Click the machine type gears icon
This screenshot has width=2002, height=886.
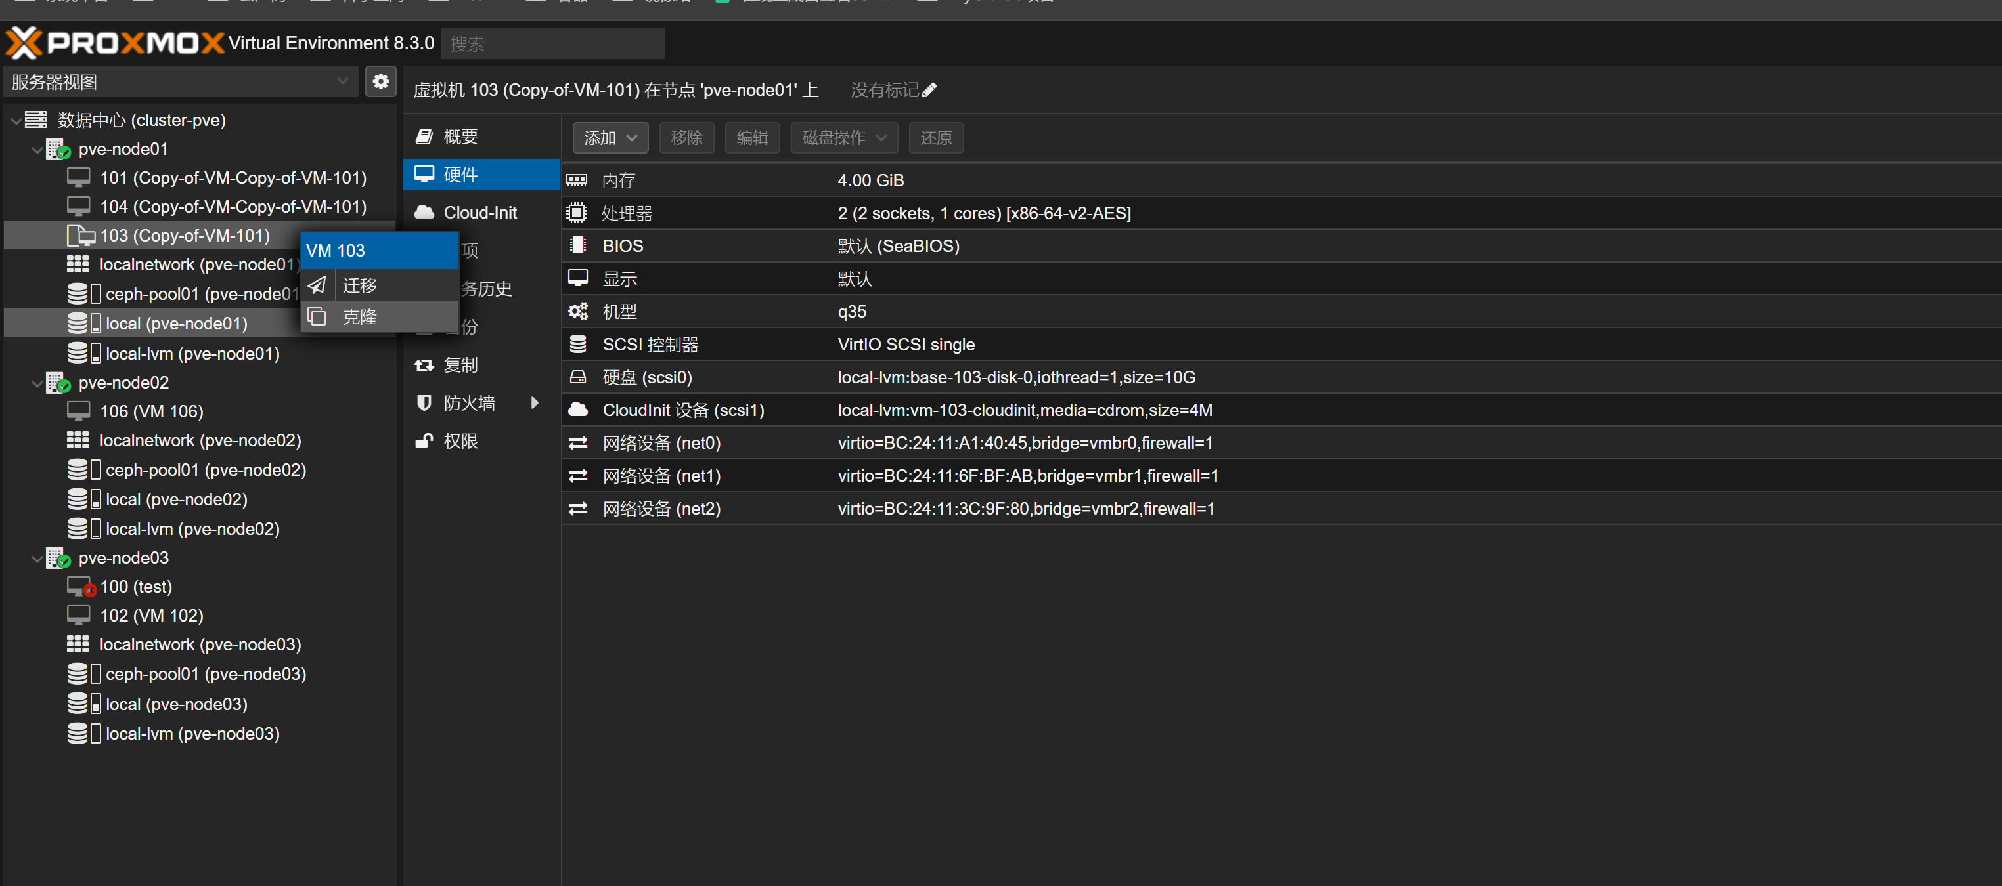[x=577, y=311]
